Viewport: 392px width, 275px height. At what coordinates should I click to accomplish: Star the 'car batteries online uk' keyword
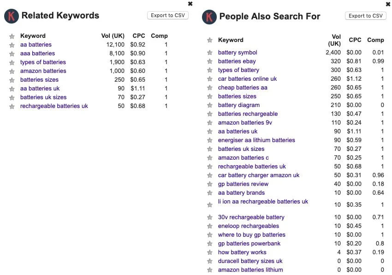pyautogui.click(x=210, y=79)
